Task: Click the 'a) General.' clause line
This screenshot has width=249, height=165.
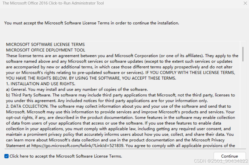Action: point(77,89)
